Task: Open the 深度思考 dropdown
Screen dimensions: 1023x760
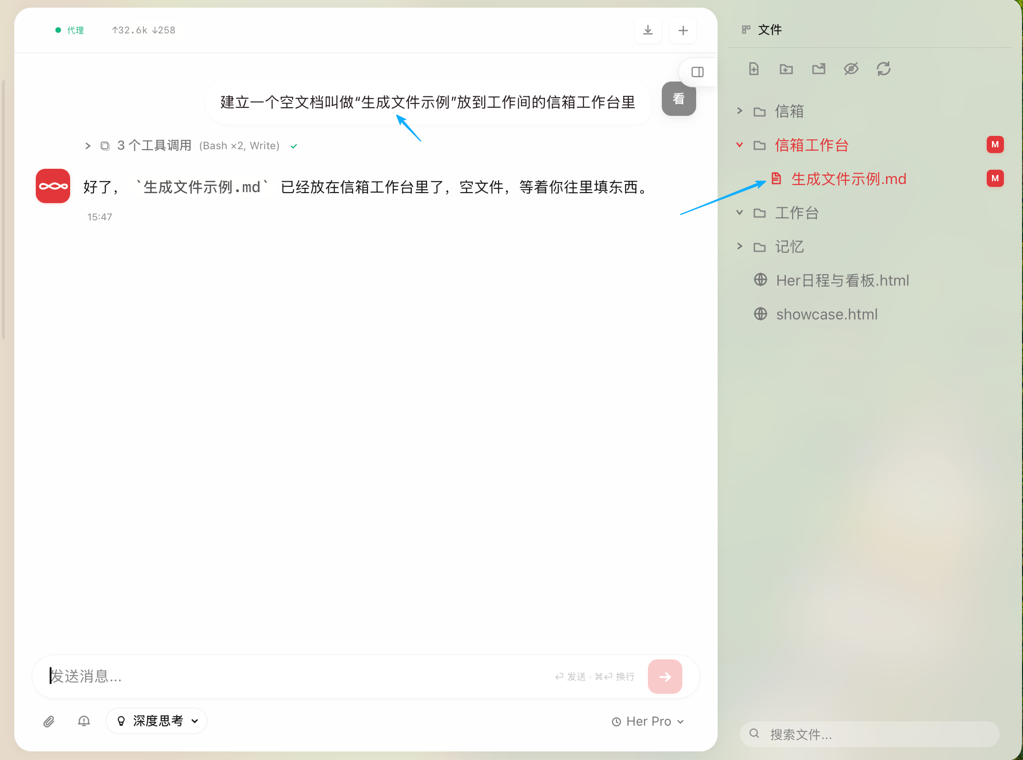Action: 157,721
